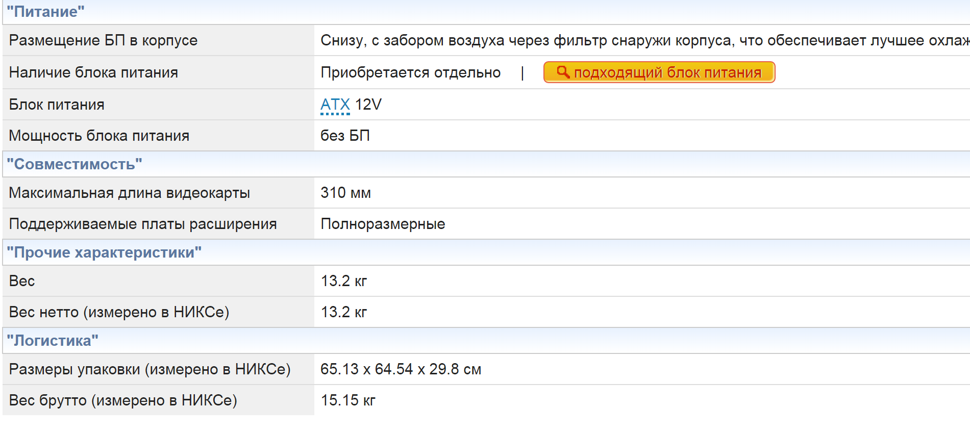Click the Полноразмерные value text
The width and height of the screenshot is (970, 433).
(x=383, y=224)
